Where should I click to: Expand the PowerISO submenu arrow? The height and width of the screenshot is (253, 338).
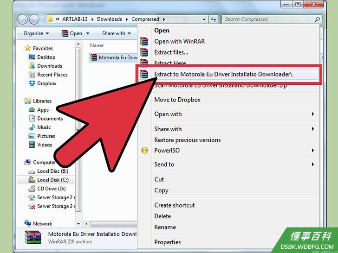[x=313, y=151]
